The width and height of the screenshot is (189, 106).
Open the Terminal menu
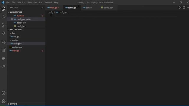(48, 2)
